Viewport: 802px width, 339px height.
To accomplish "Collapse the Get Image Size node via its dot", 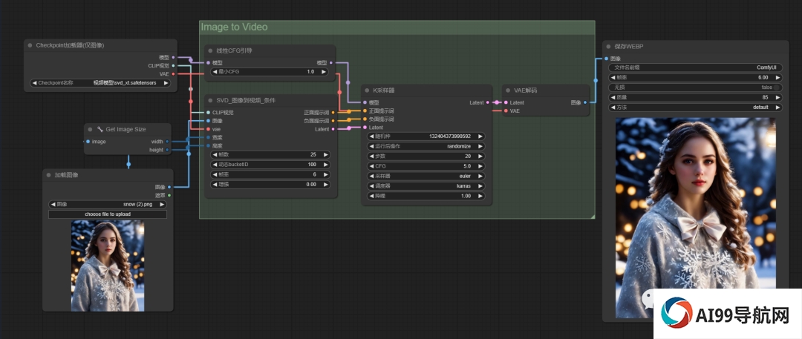I will (90, 129).
